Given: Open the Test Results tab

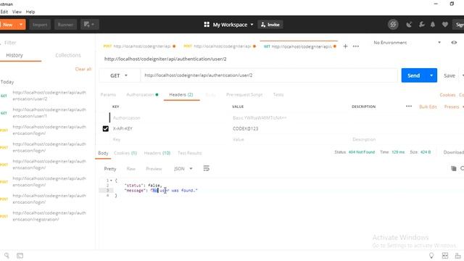Looking at the screenshot, I should point(190,153).
